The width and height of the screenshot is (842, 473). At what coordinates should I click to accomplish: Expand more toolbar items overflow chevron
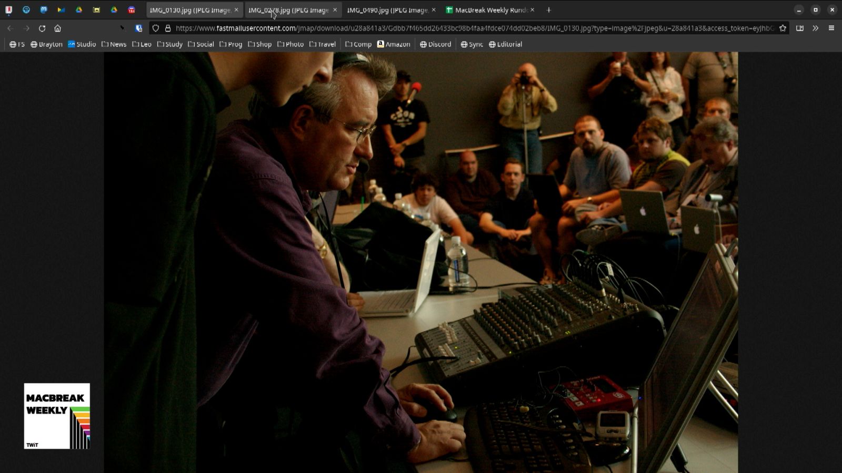(816, 28)
